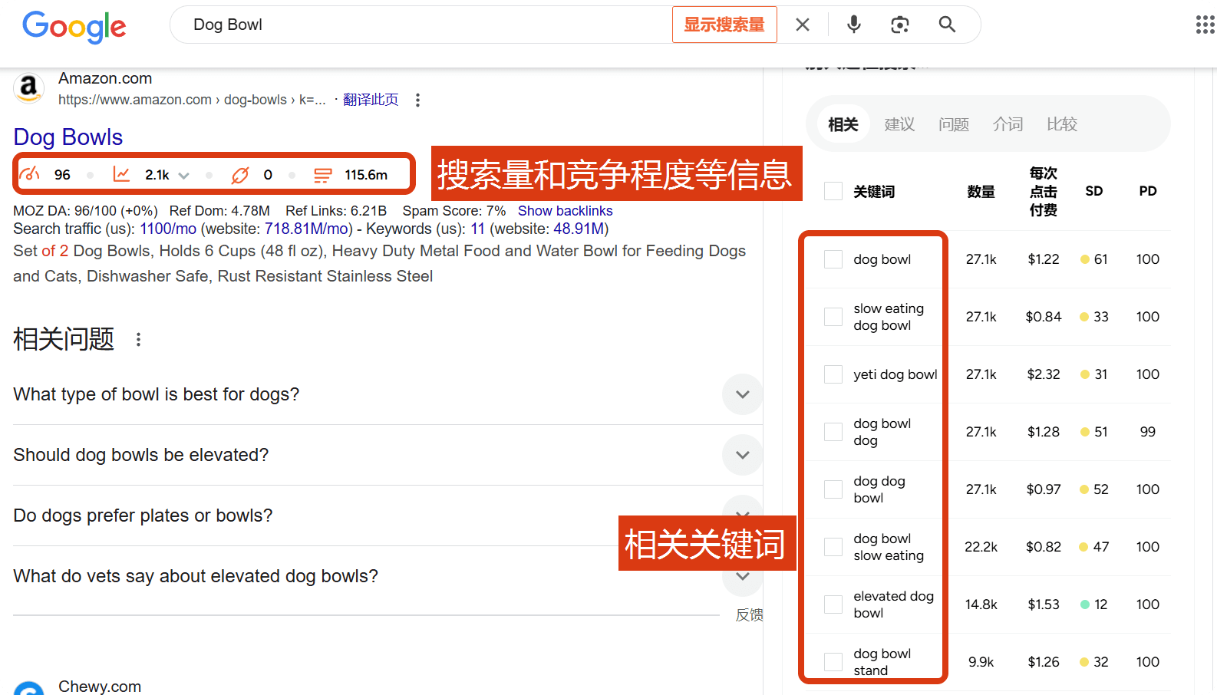
Task: Check the 'dog bowl stand' checkbox
Action: (x=833, y=662)
